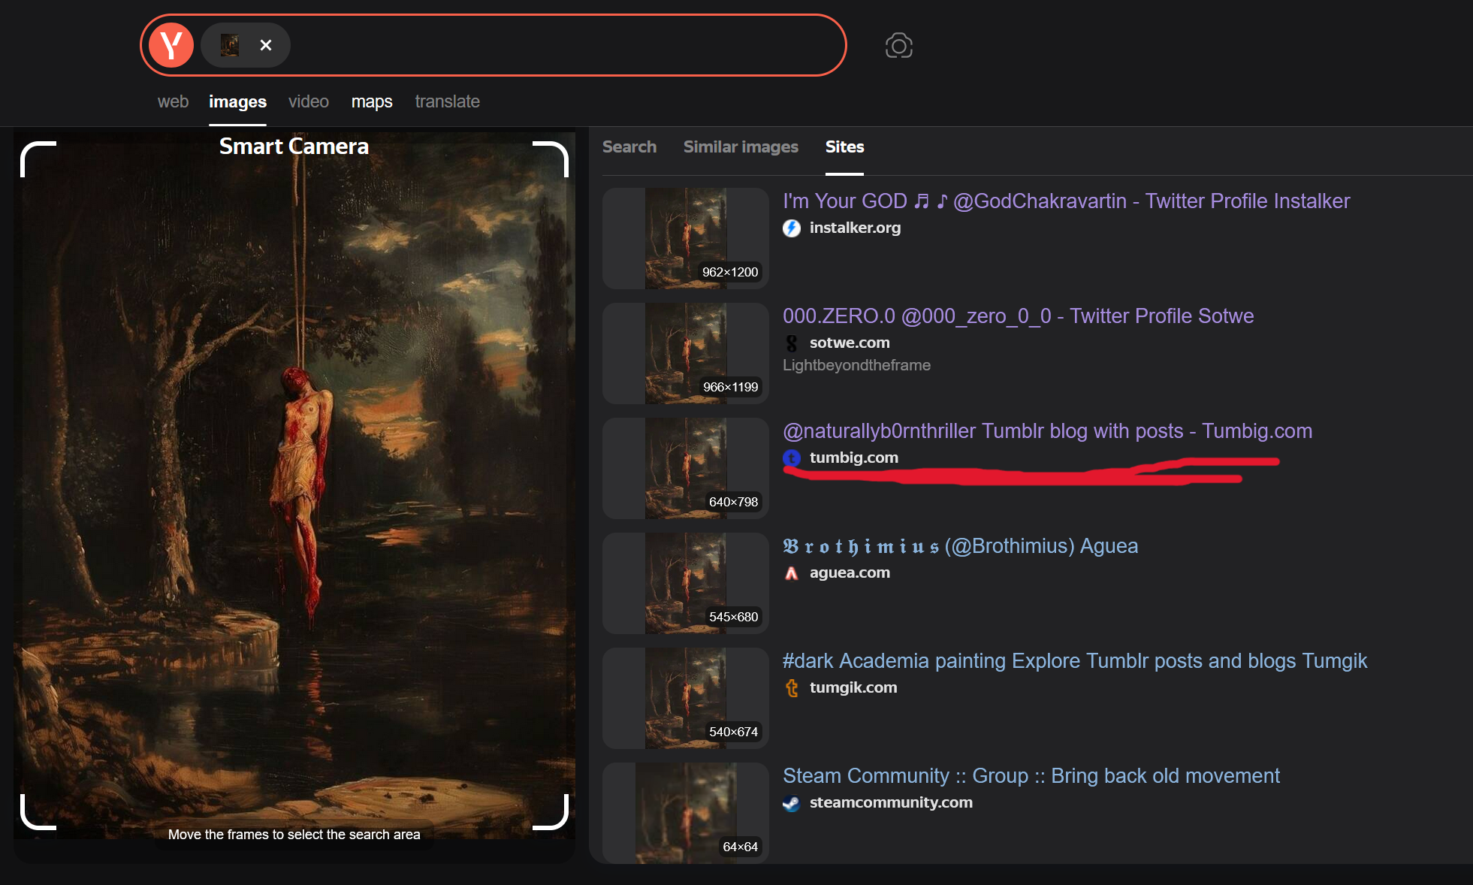Click the steamcommunity.com favicon

point(792,802)
